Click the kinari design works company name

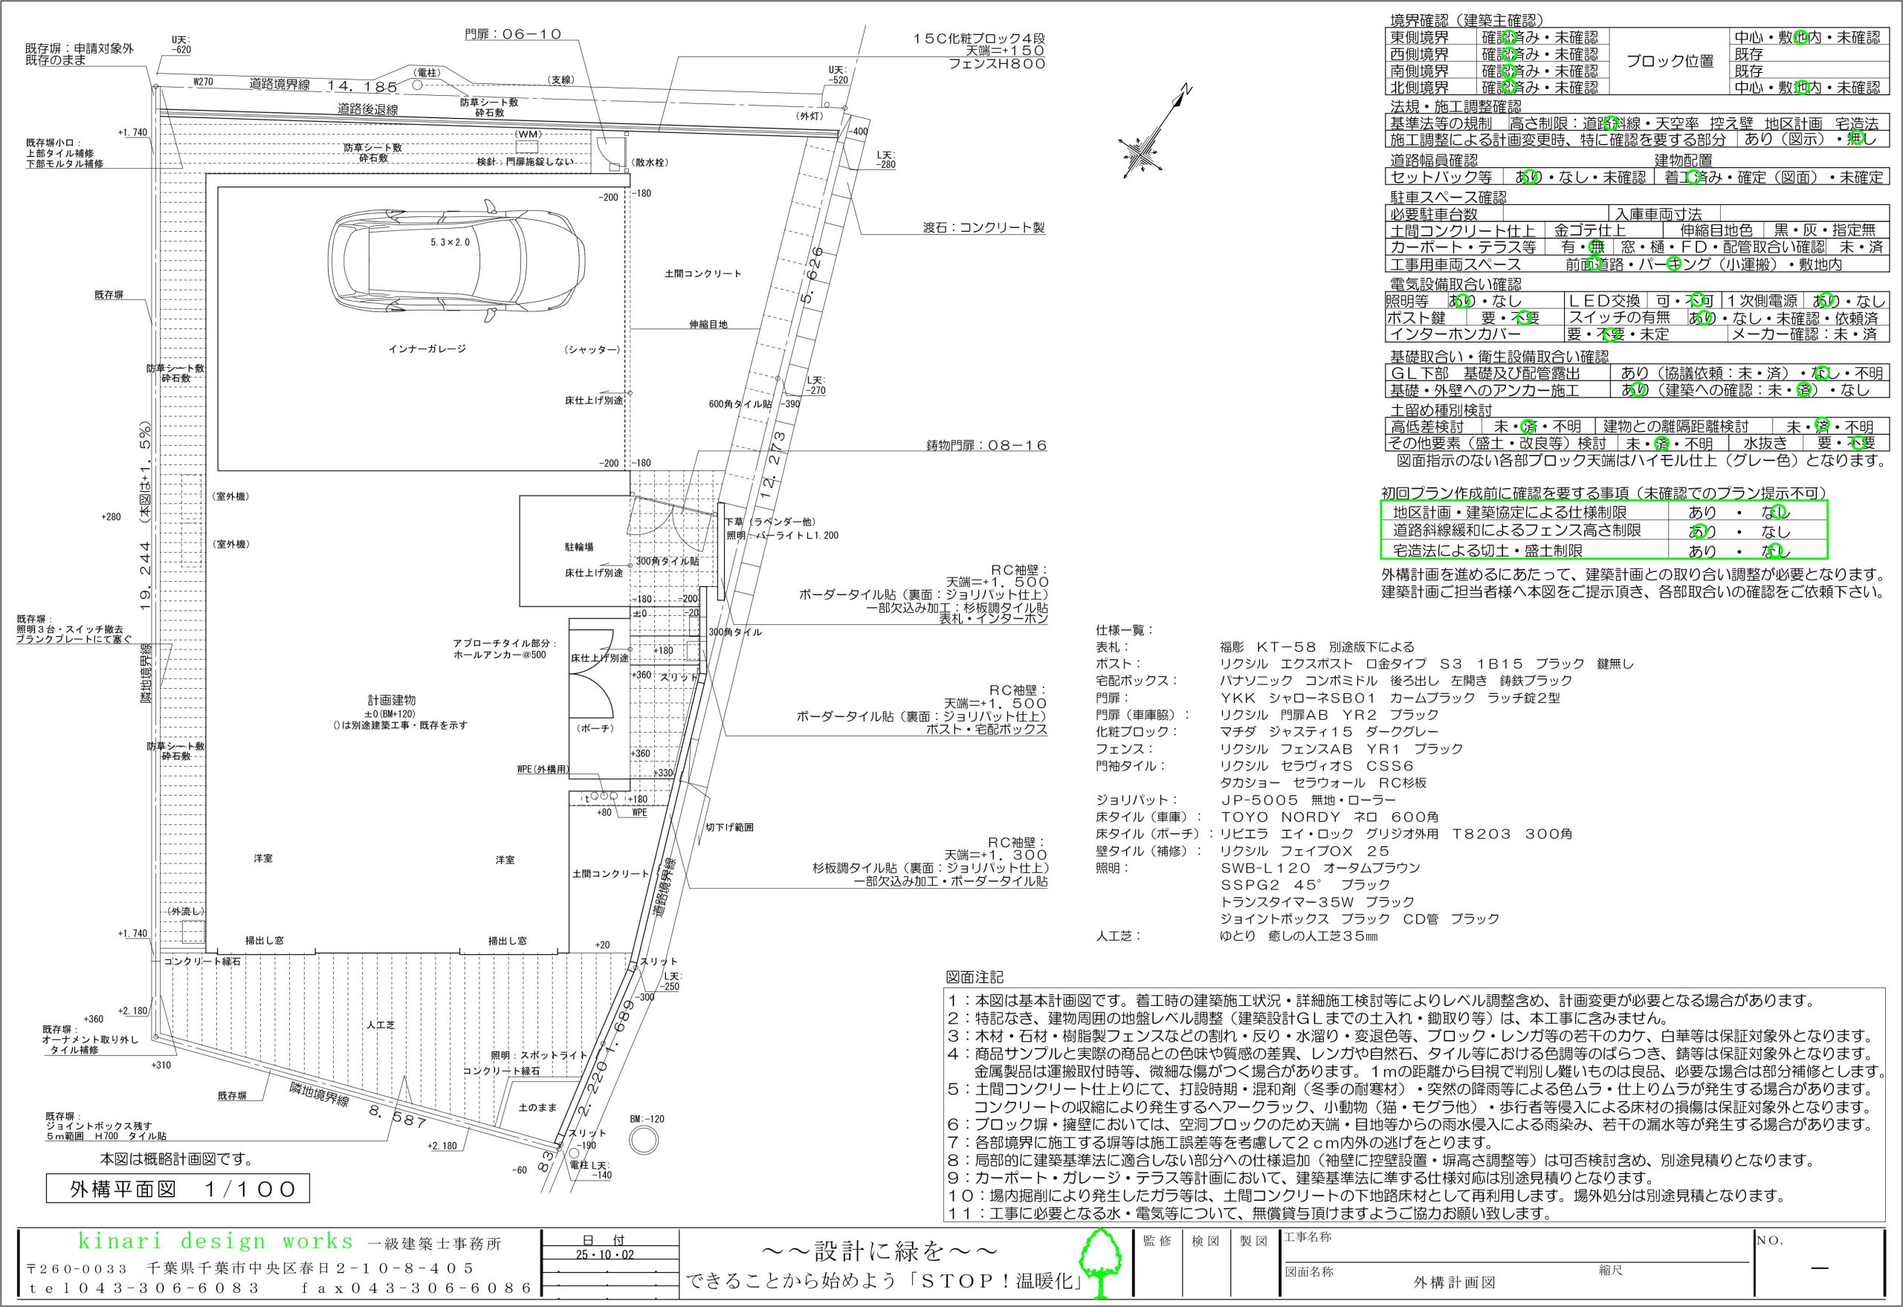(x=216, y=1242)
